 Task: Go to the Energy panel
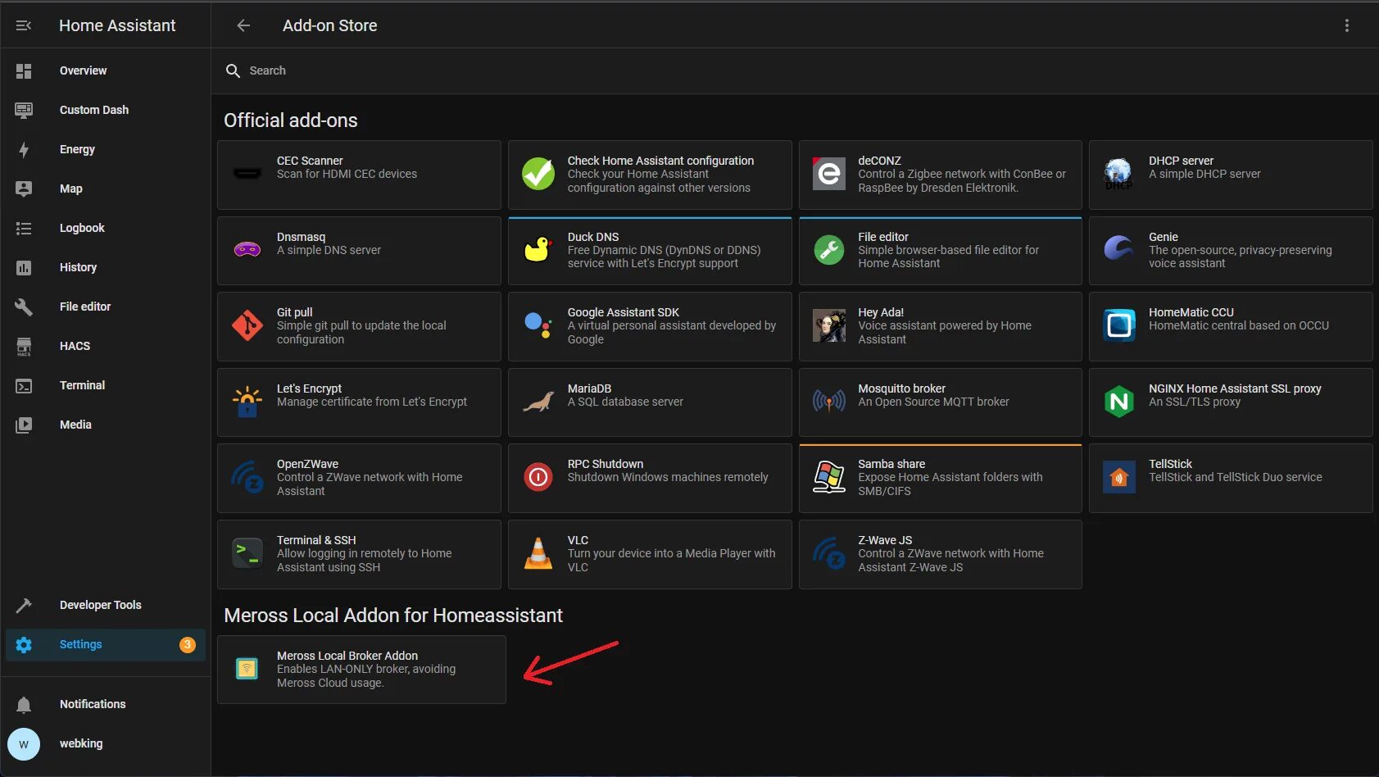[x=106, y=149]
